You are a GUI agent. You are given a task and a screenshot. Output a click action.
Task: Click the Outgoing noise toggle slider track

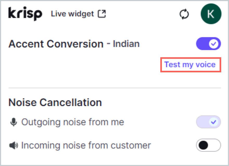point(208,121)
